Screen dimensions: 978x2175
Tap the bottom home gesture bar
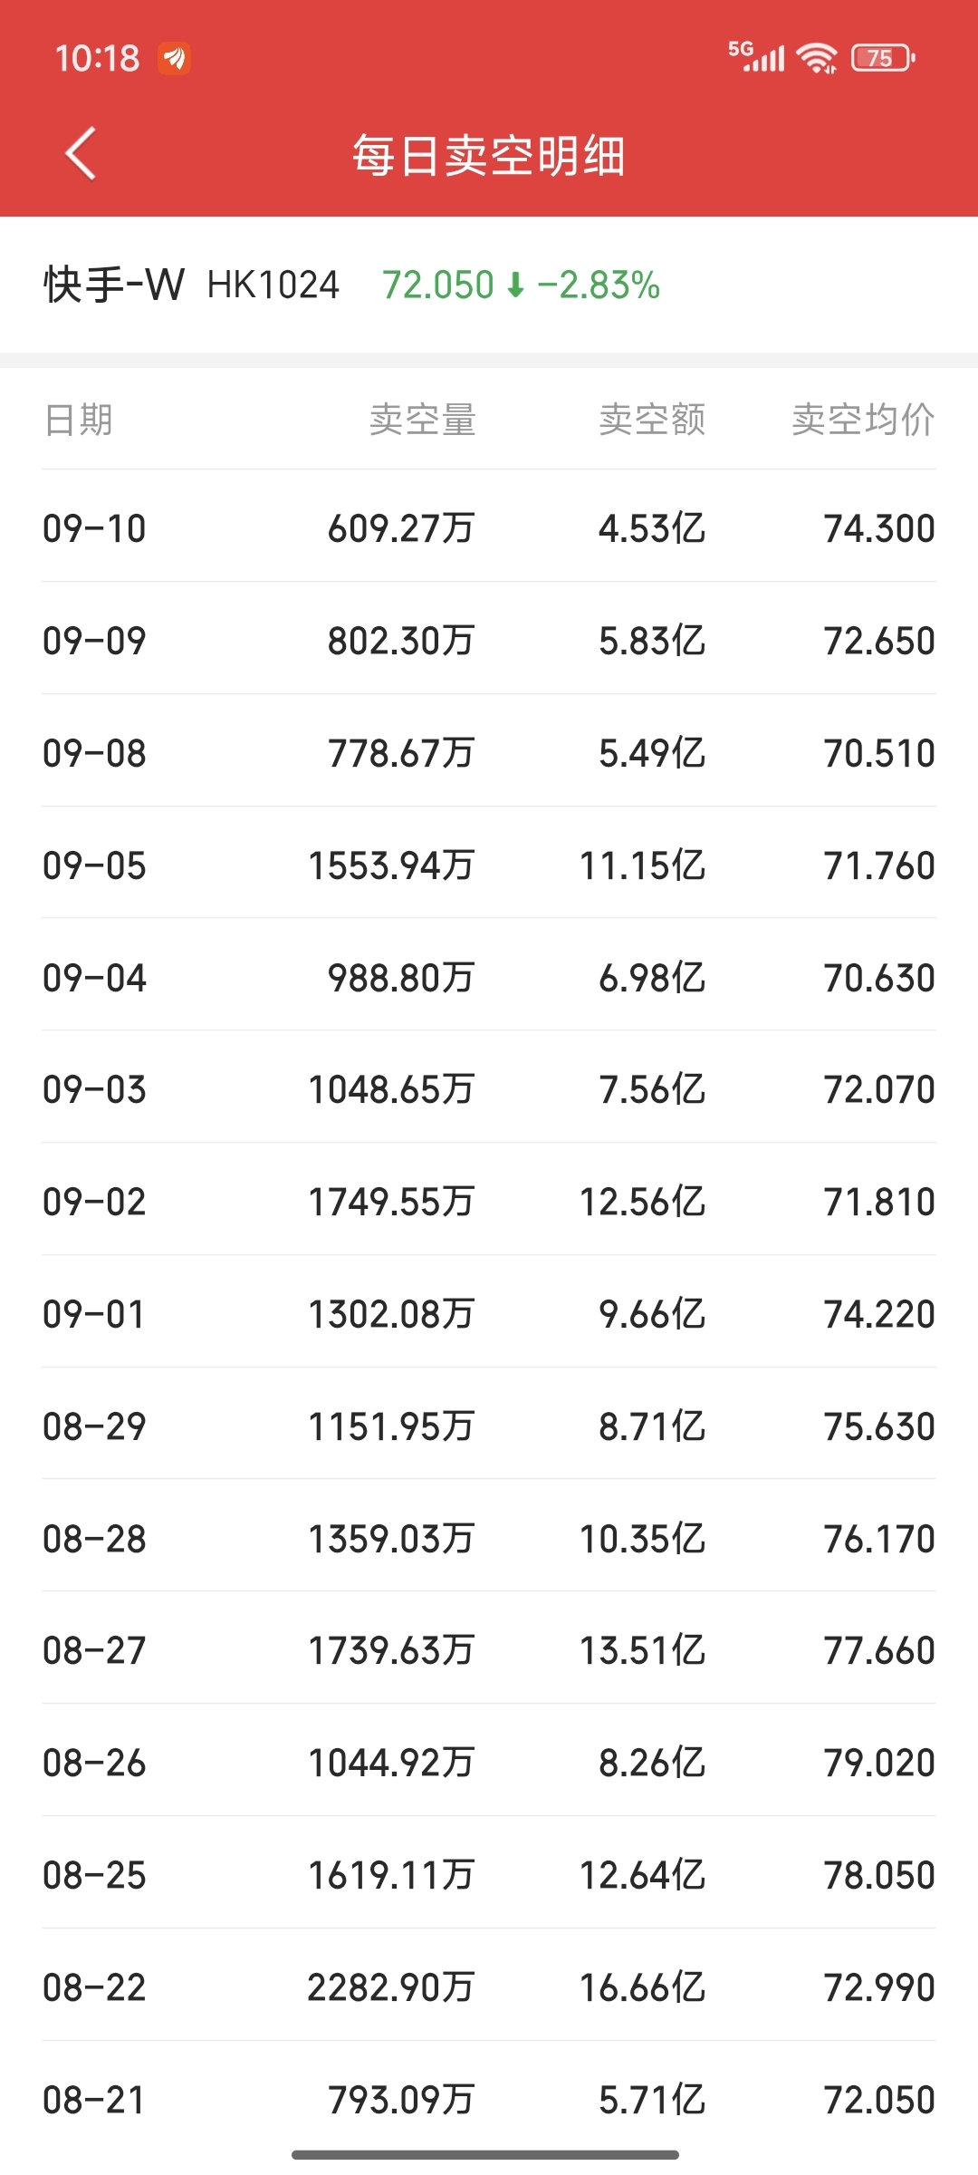[485, 2154]
